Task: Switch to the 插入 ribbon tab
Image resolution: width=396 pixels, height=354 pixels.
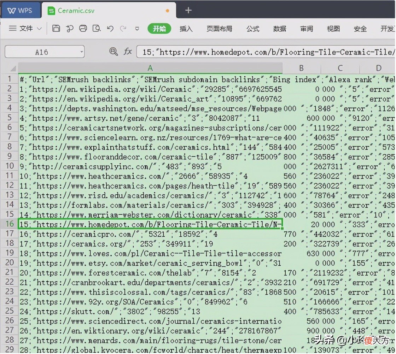Action: pos(186,29)
